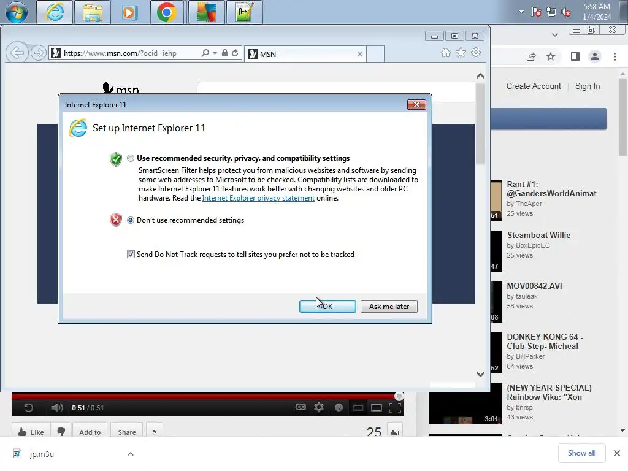Switch to theater mode in player
Viewport: 628px width, 471px height.
pos(376,408)
